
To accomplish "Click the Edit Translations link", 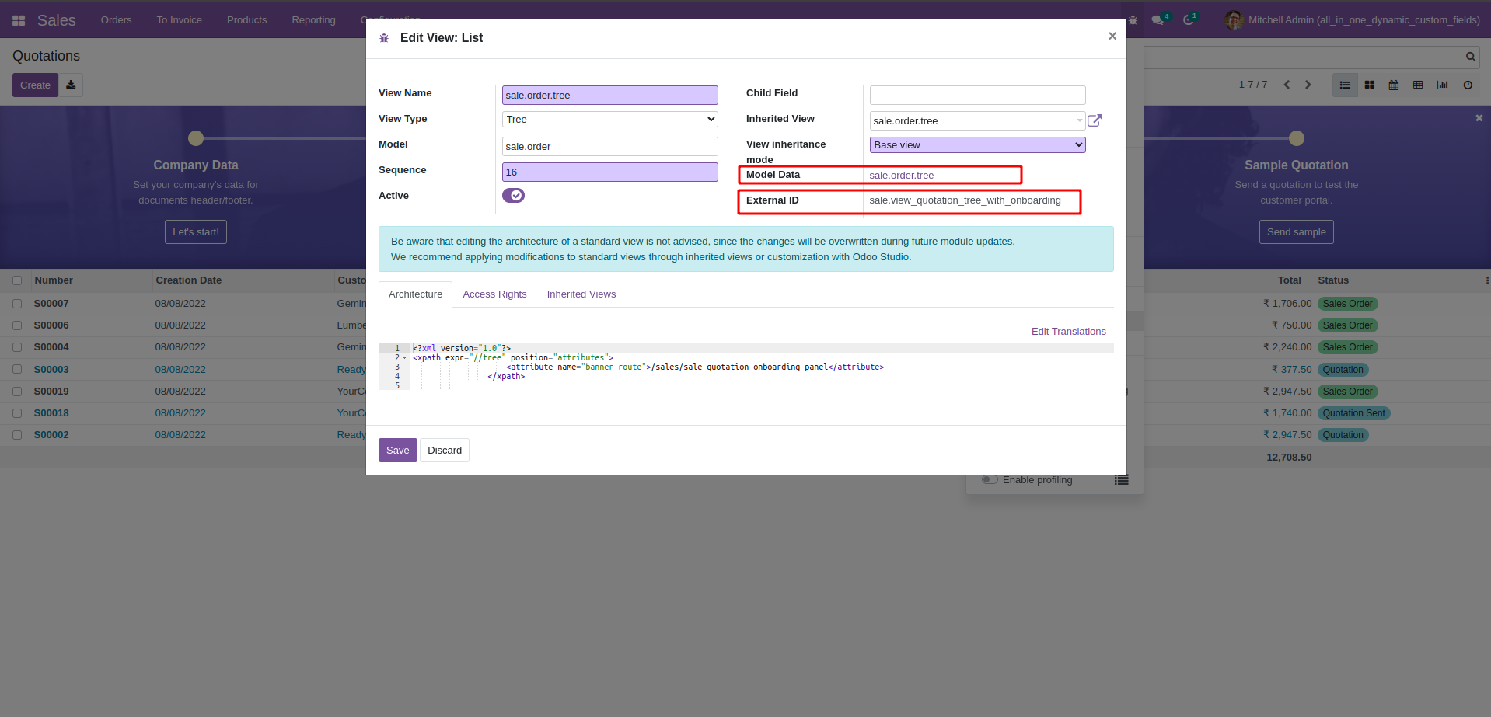I will pos(1068,332).
